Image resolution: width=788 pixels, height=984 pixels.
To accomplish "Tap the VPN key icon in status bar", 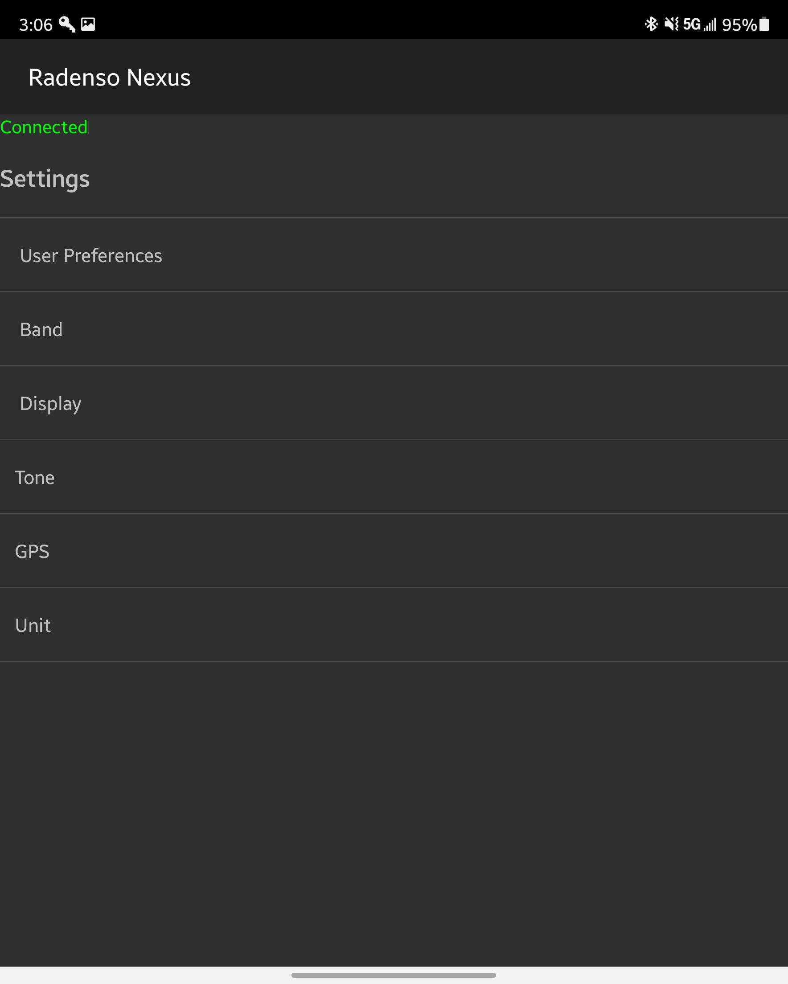I will pyautogui.click(x=67, y=24).
